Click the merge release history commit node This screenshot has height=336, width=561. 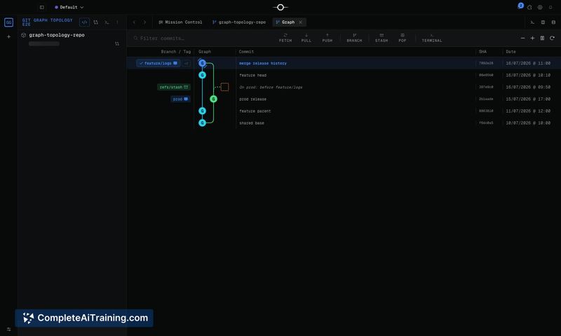202,63
